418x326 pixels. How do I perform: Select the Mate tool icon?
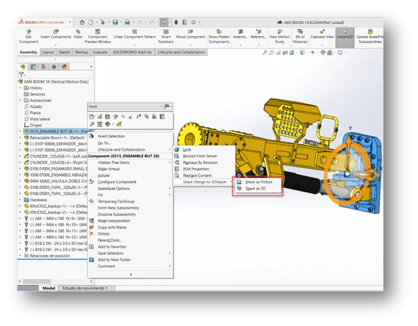pyautogui.click(x=78, y=32)
